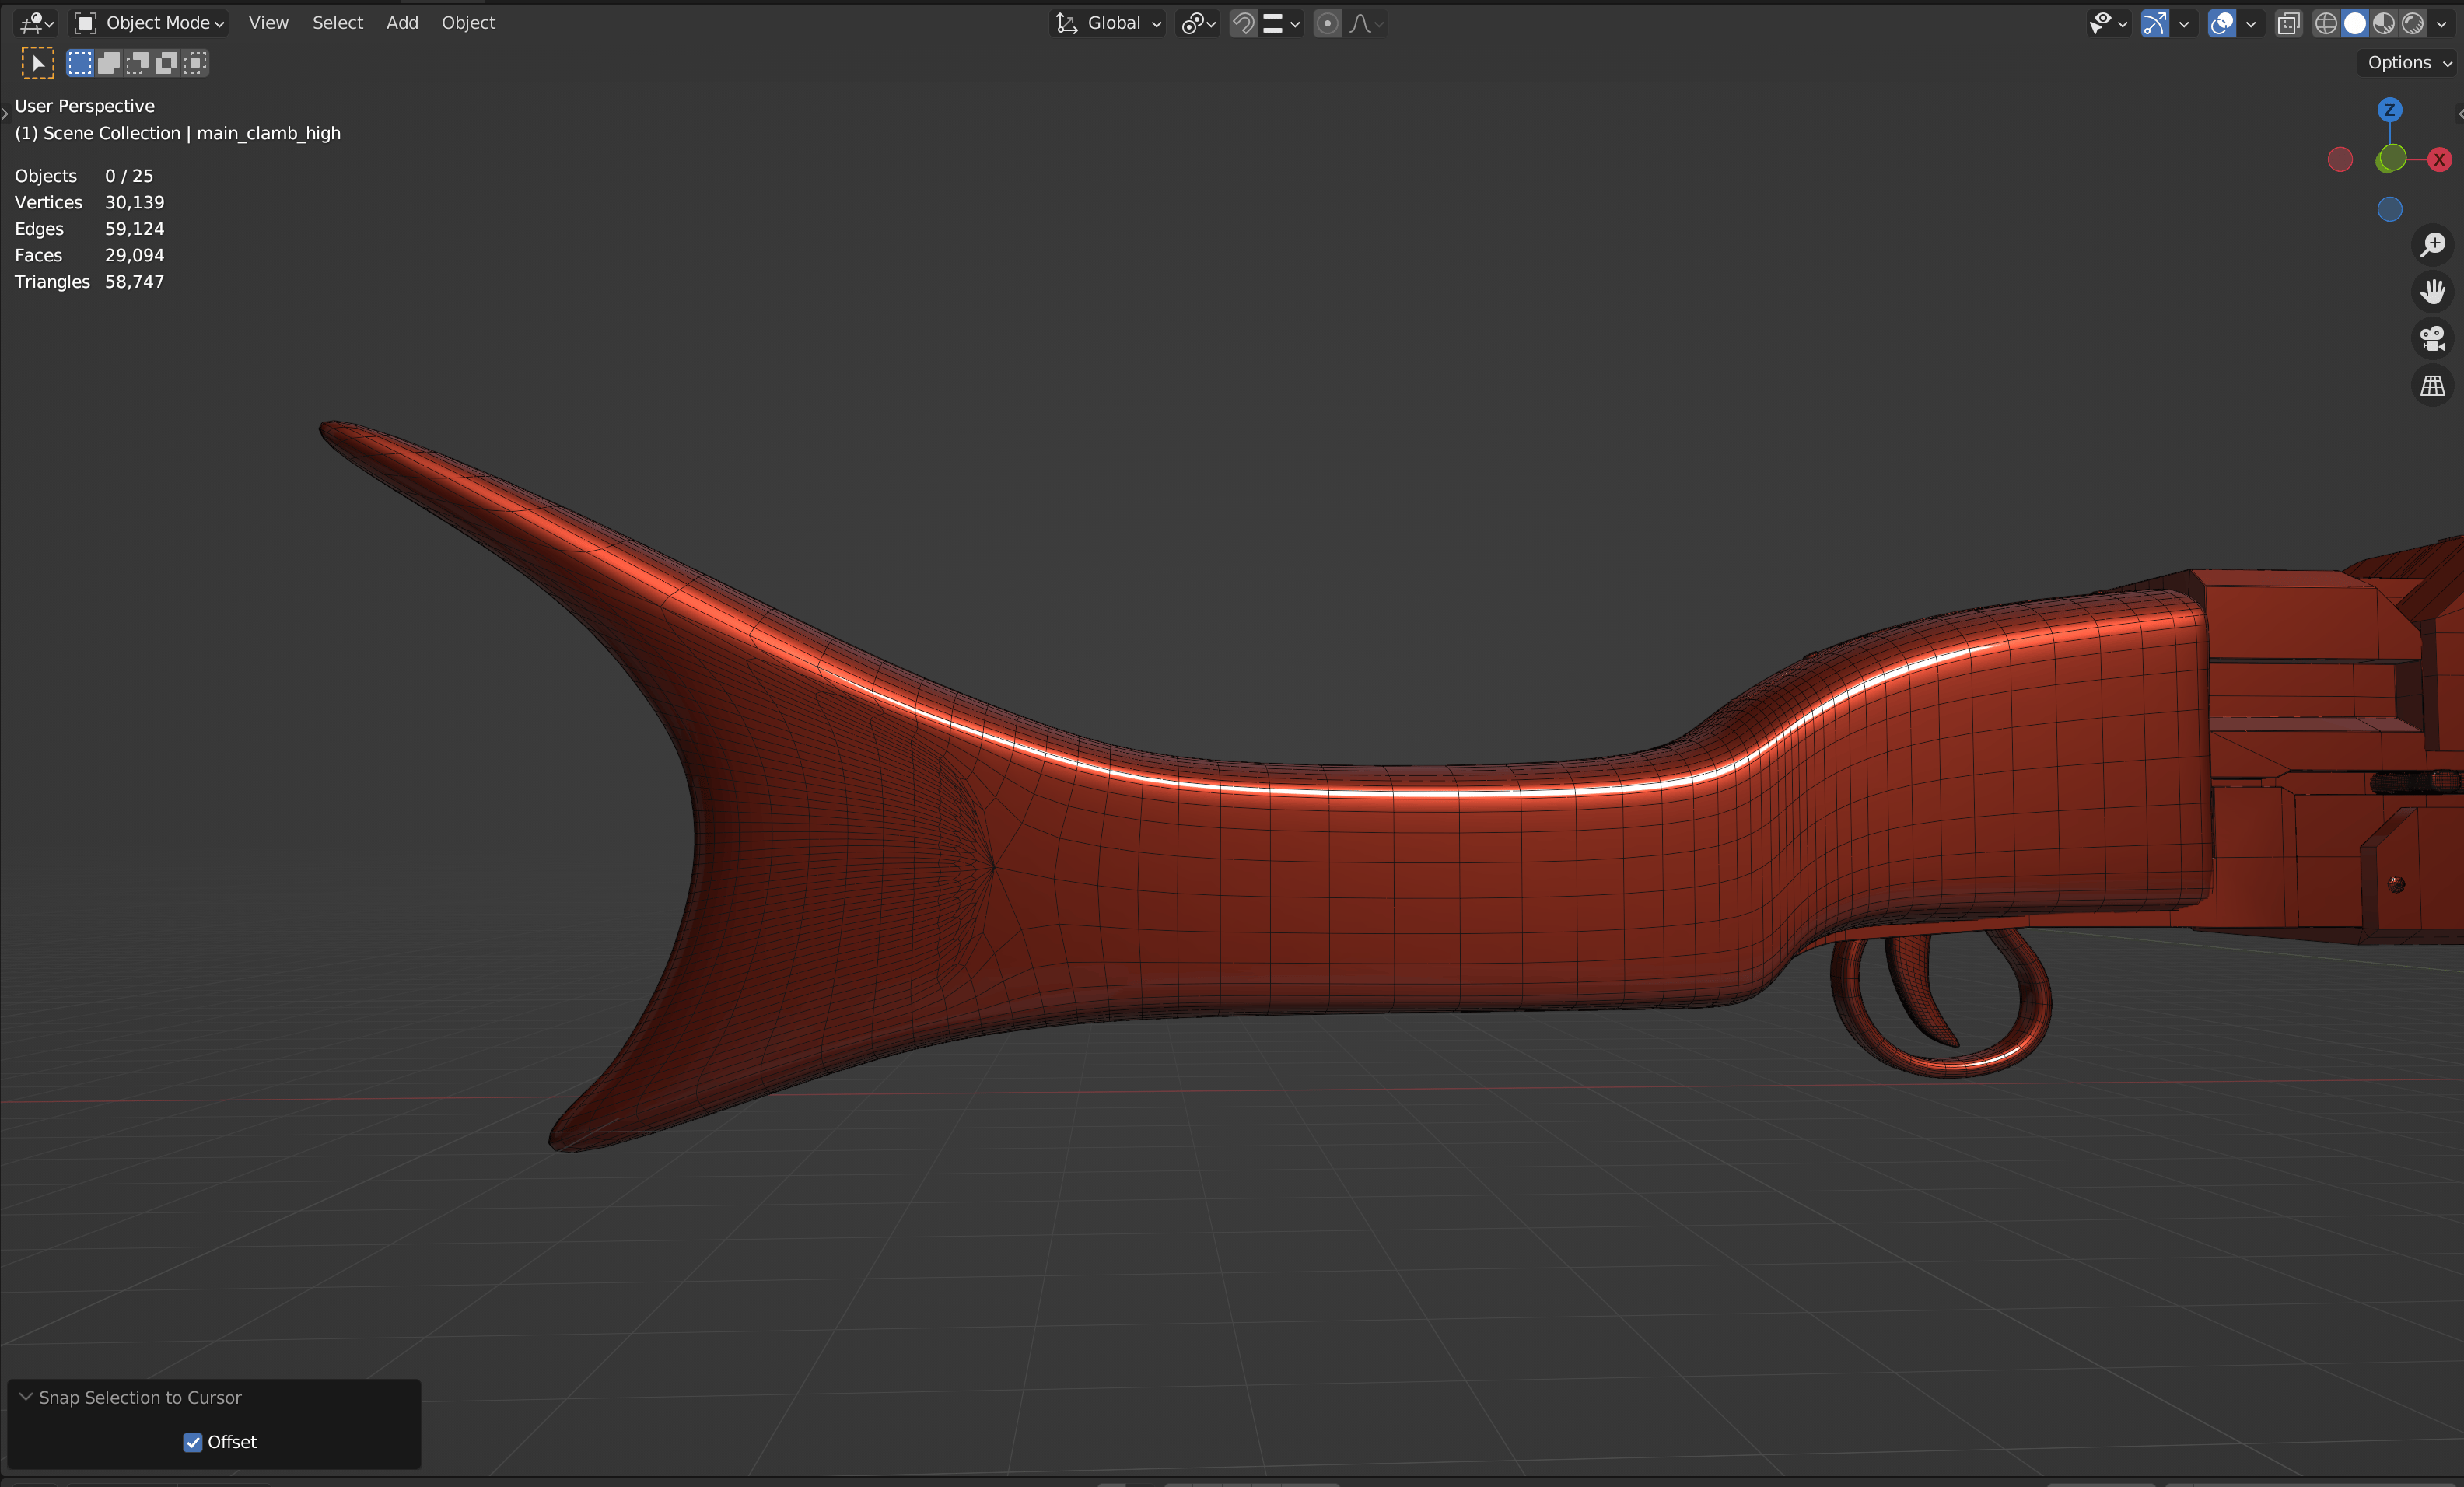Switch to solid viewport shading
Viewport: 2464px width, 1487px height.
tap(2355, 23)
